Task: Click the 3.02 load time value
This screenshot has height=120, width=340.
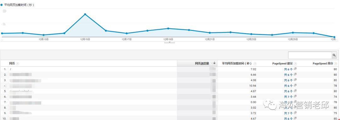Action: click(253, 108)
